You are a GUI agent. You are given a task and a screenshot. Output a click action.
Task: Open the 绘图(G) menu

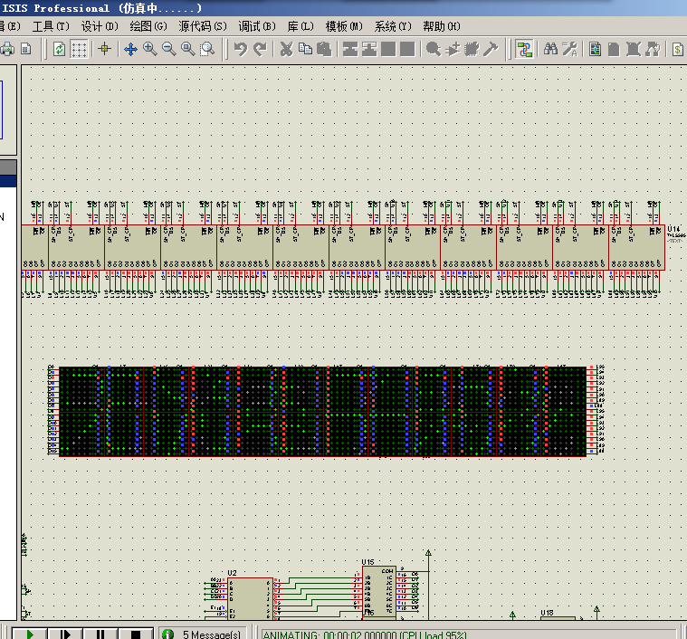click(148, 26)
